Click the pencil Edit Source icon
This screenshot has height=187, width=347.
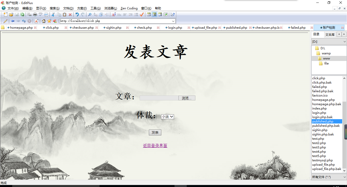click(x=5, y=21)
